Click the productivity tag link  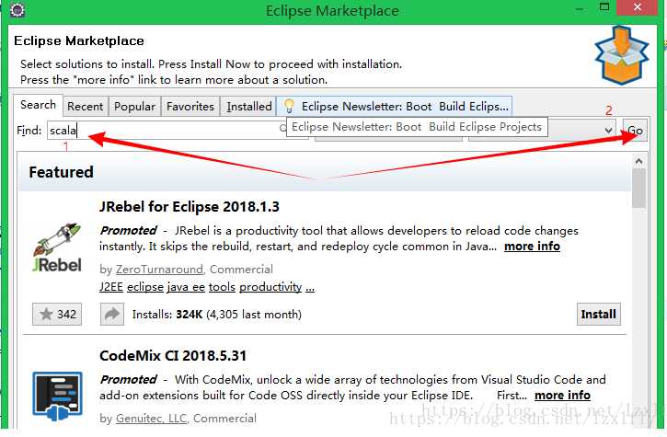tap(270, 287)
